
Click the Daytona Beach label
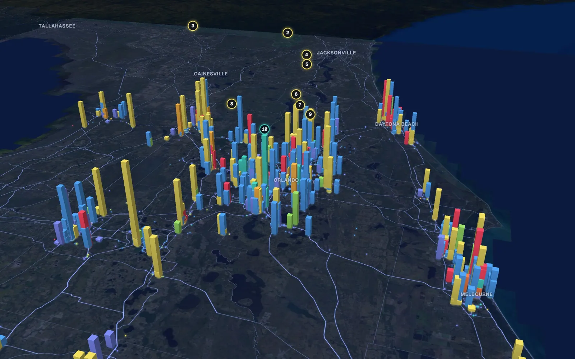[397, 124]
